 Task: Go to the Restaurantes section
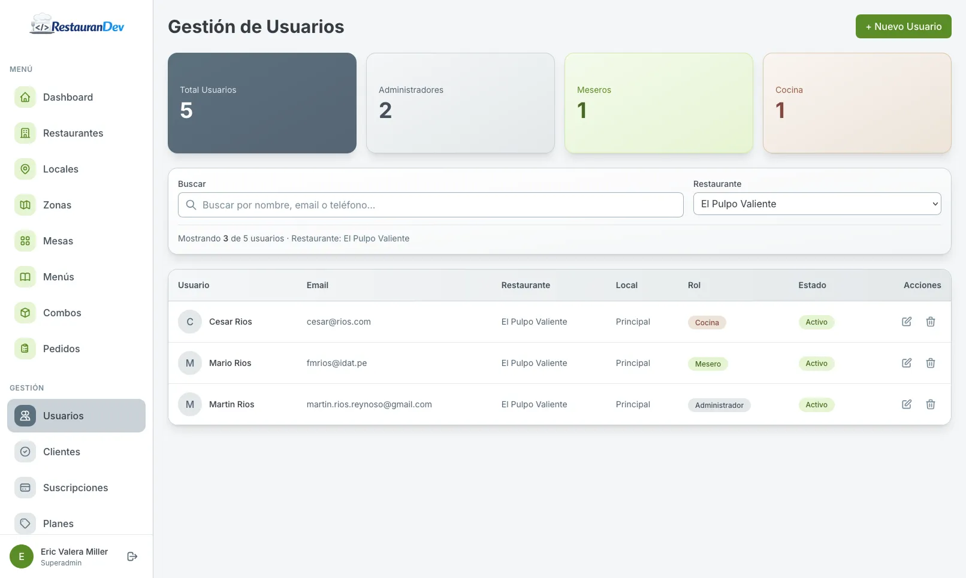pos(76,133)
